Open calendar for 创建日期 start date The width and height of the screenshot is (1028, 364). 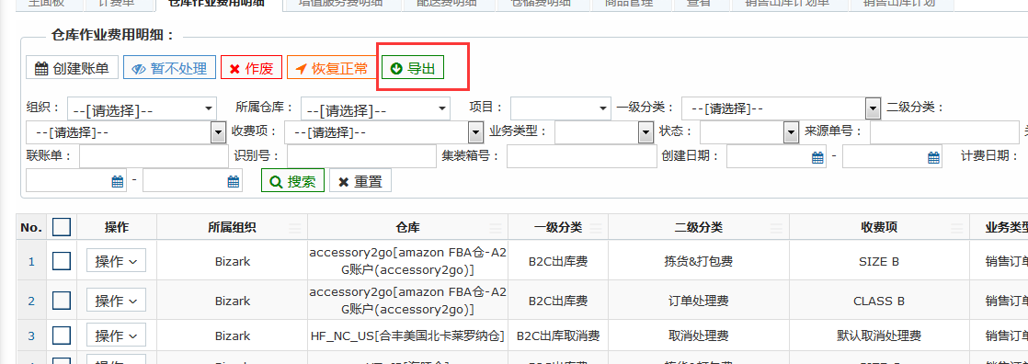pyautogui.click(x=817, y=157)
